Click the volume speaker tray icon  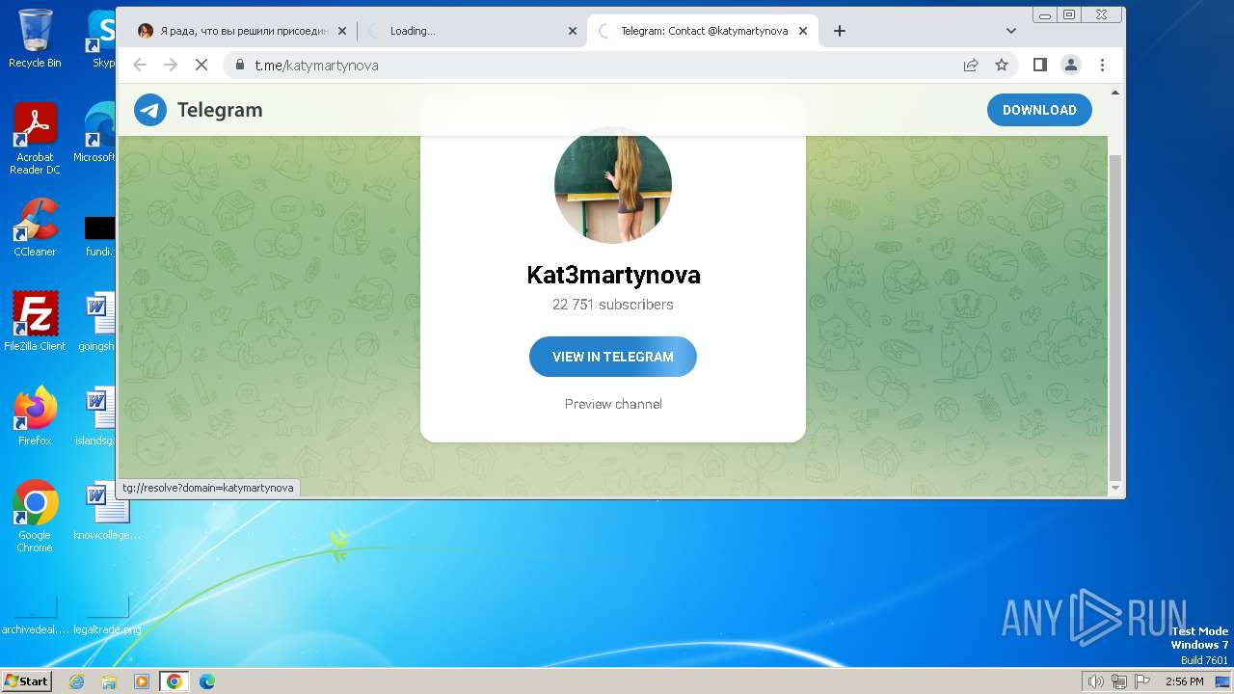click(1096, 681)
